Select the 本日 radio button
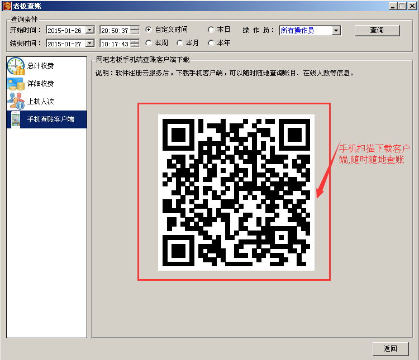 [211, 30]
